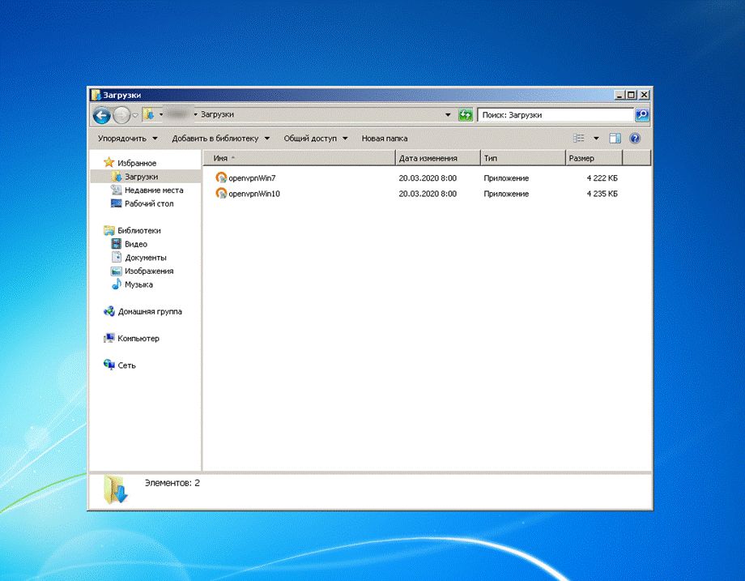The image size is (745, 581).
Task: Open Help with the question mark icon
Action: [635, 139]
